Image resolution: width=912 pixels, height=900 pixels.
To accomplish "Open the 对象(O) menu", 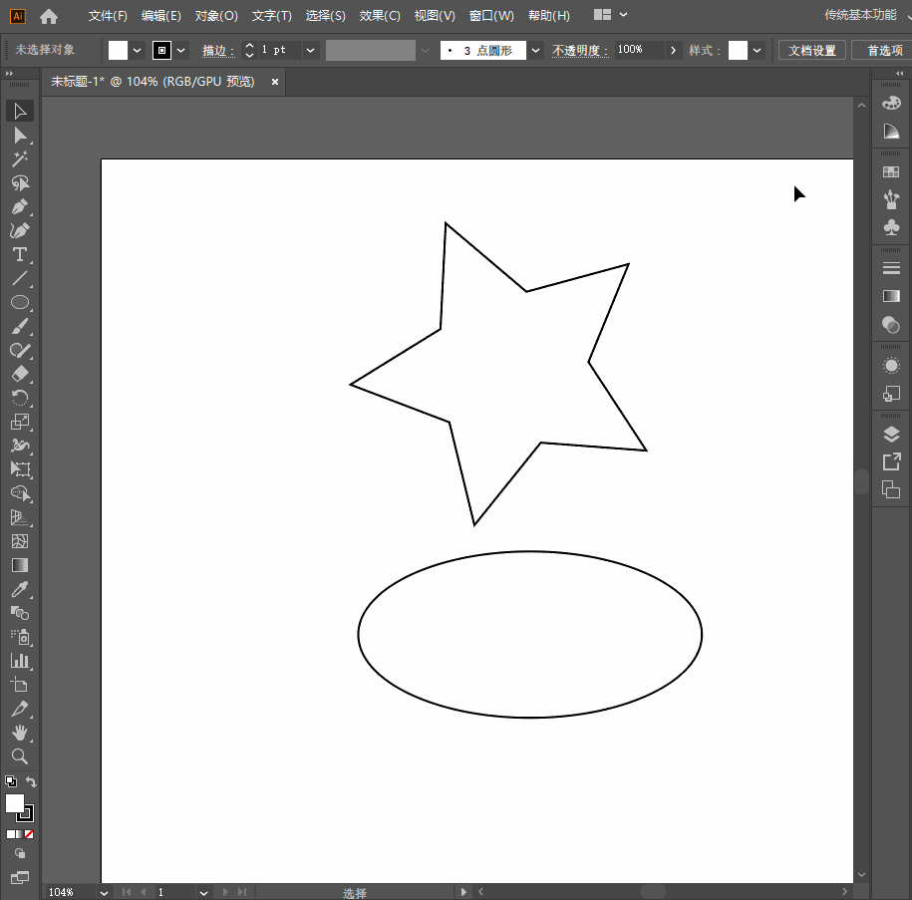I will click(216, 16).
